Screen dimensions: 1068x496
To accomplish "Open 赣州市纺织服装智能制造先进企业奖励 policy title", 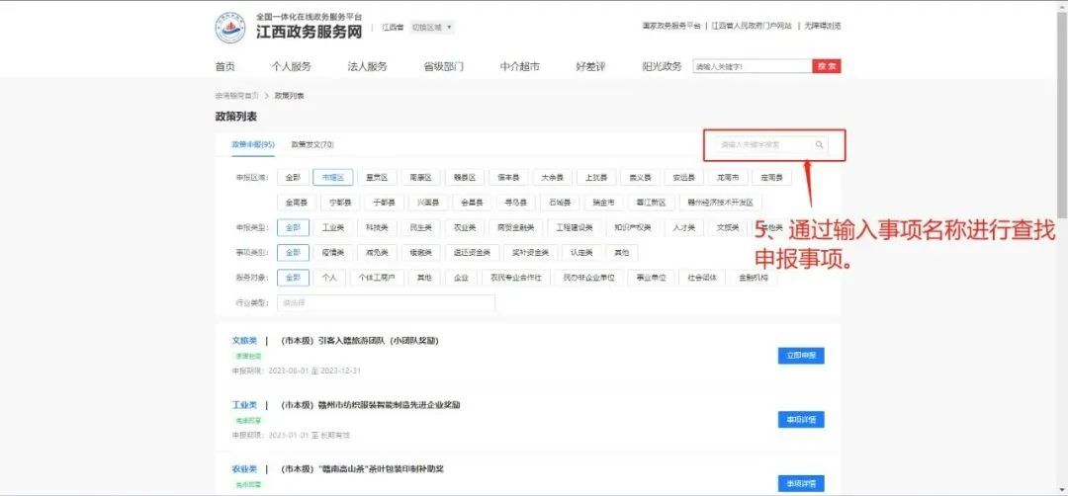I will pyautogui.click(x=370, y=405).
